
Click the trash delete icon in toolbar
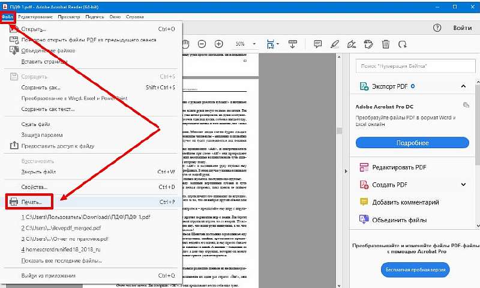click(x=386, y=44)
